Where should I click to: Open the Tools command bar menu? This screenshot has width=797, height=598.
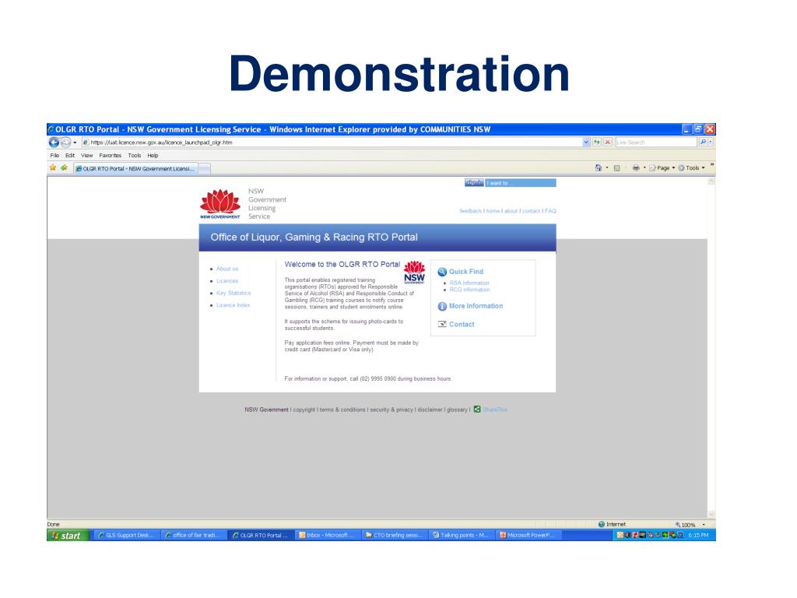(x=692, y=168)
